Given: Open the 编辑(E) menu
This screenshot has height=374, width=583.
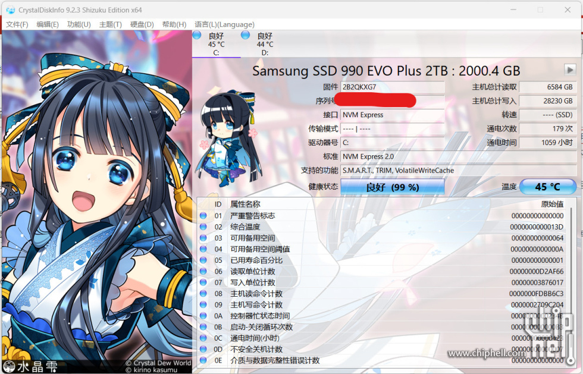Looking at the screenshot, I should tap(48, 24).
